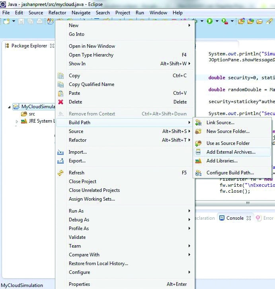Click the Configure Build Path icon

(198, 173)
